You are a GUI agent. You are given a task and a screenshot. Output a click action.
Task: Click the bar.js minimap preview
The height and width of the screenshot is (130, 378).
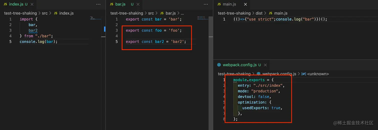(202, 18)
